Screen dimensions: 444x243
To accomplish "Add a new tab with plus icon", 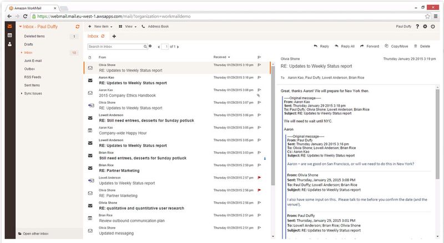I will click(114, 36).
